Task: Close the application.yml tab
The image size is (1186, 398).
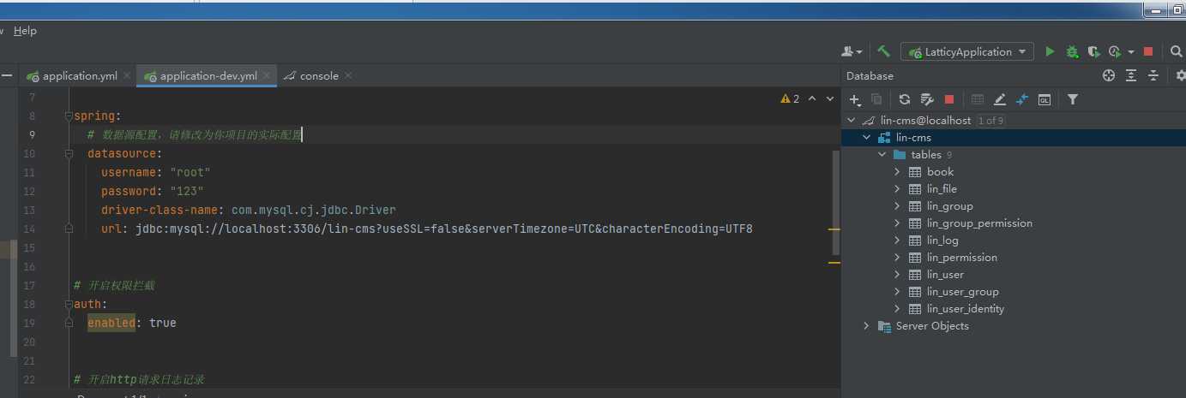Action: 127,75
